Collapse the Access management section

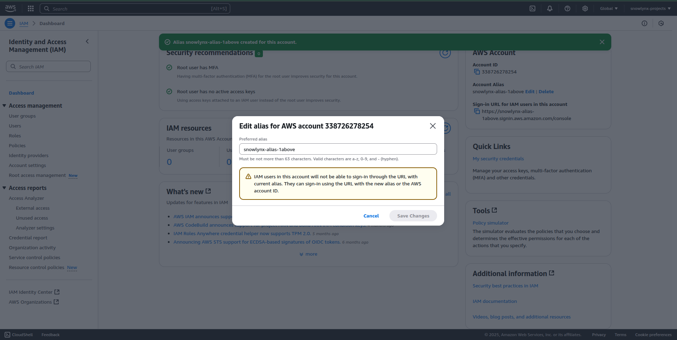tap(4, 106)
